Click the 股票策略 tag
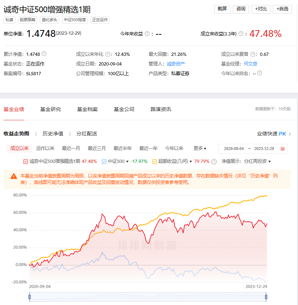The height and width of the screenshot is (305, 298). (28, 20)
